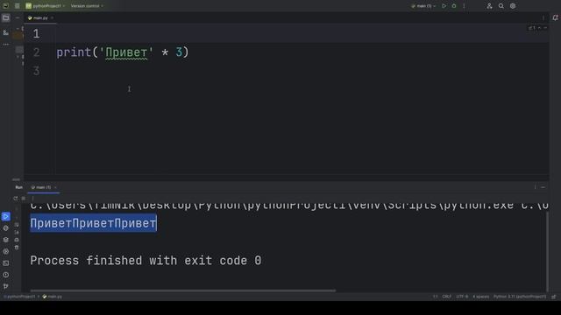561x315 pixels.
Task: Show more tool windows via ellipsis icon
Action: [x=6, y=45]
